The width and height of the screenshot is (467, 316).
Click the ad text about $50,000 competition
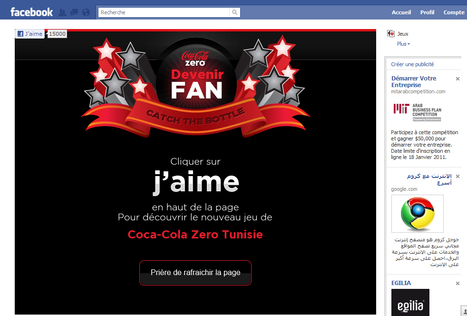click(x=424, y=145)
